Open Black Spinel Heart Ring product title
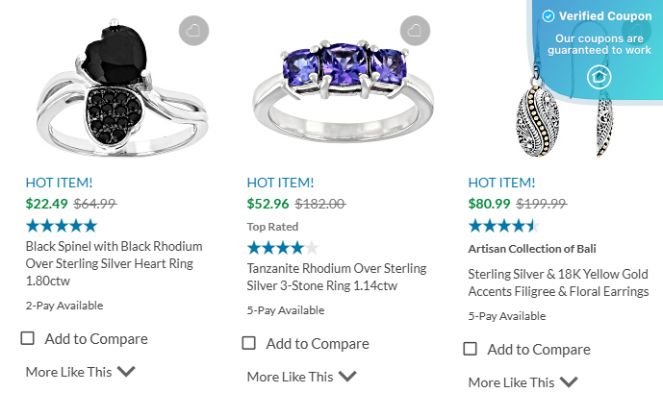 [x=114, y=263]
